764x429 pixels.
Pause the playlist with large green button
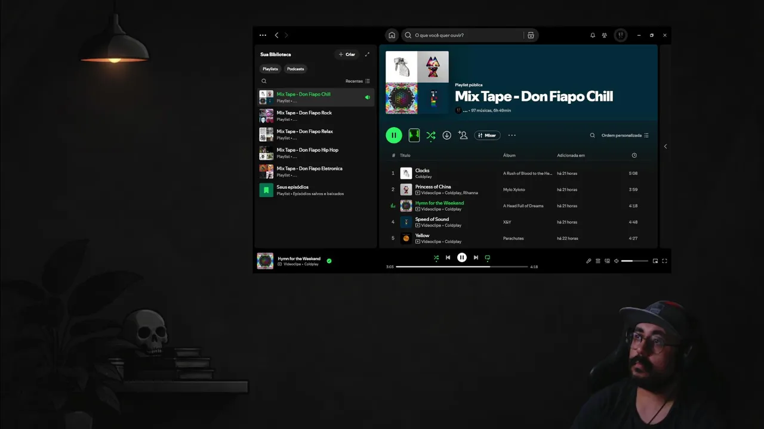(x=394, y=135)
